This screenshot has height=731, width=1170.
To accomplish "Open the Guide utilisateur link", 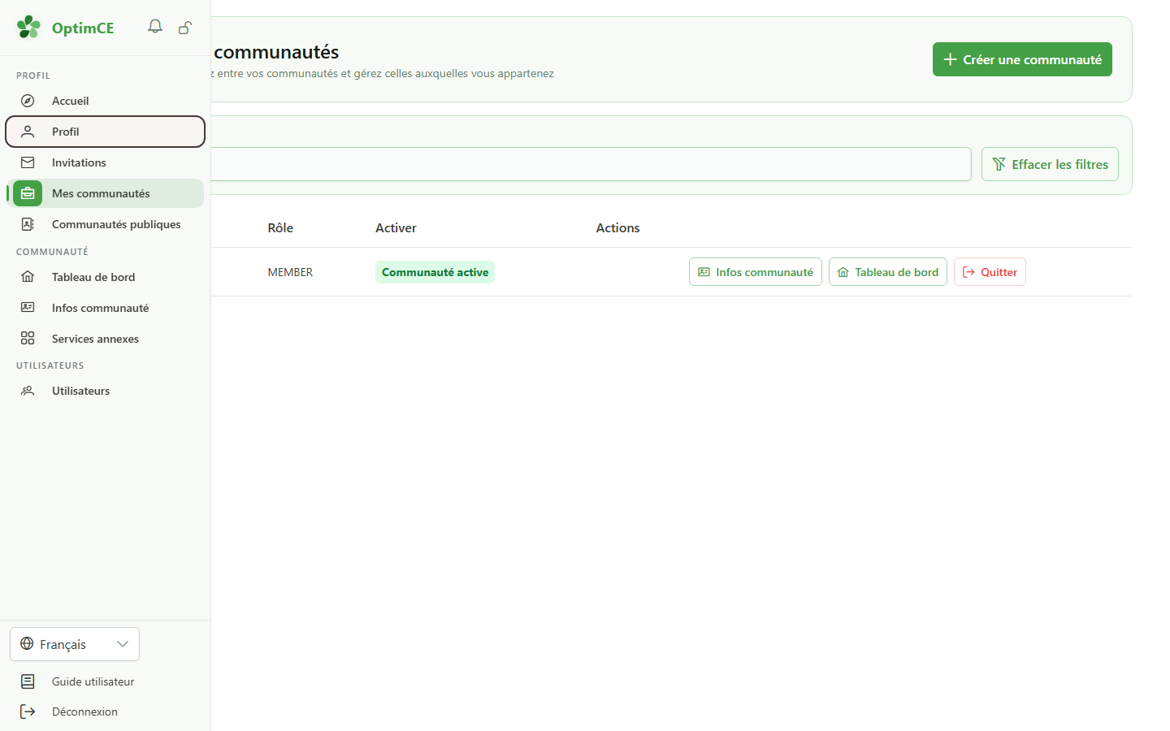I will (x=93, y=681).
